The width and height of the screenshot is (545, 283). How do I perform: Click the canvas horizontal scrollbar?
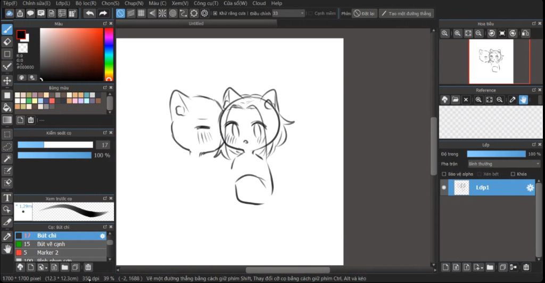click(x=288, y=270)
